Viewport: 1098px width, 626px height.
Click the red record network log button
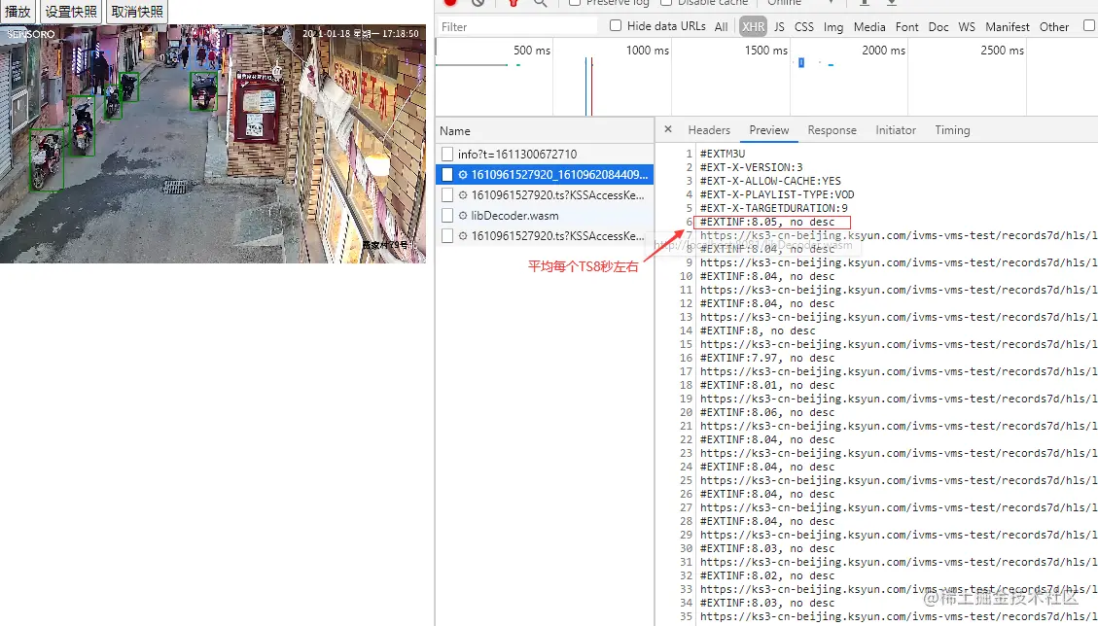[x=450, y=2]
